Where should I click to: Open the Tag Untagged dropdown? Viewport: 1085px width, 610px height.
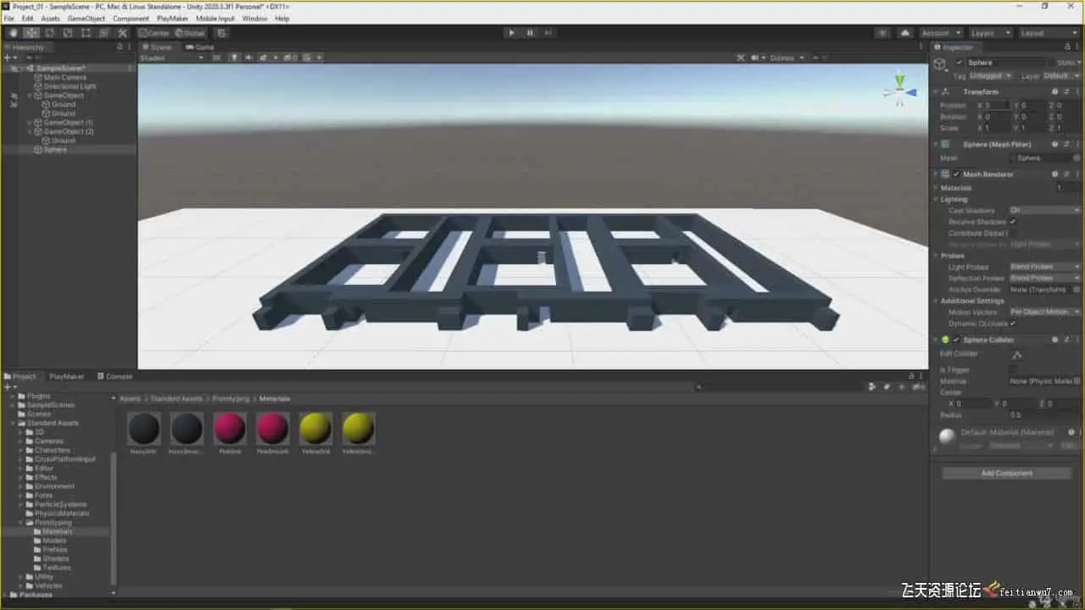pos(991,76)
